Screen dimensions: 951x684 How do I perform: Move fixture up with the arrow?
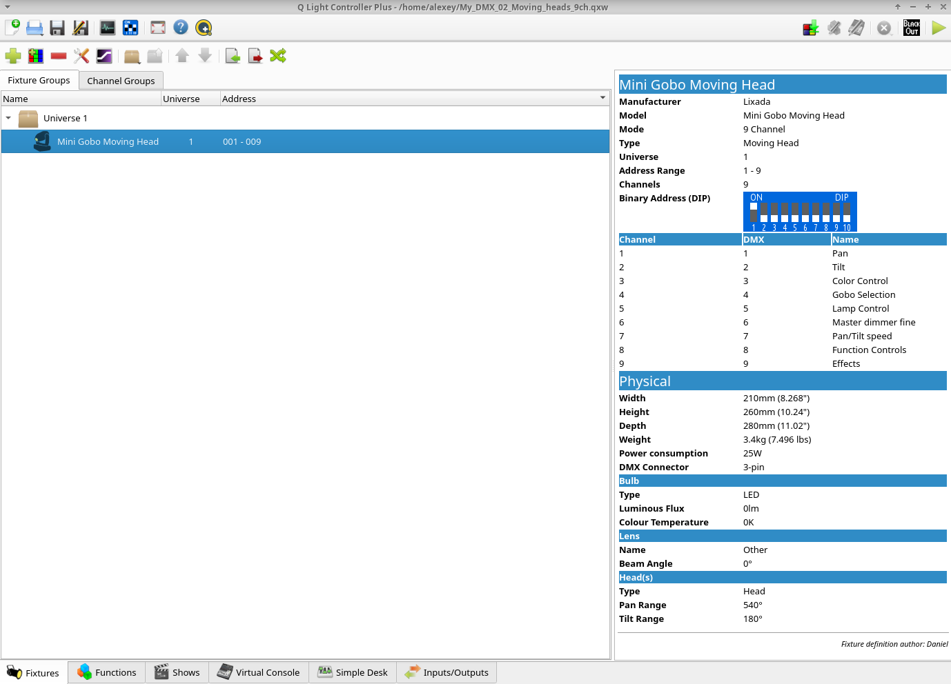[182, 56]
